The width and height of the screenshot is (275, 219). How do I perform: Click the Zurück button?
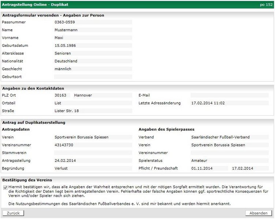click(13, 213)
